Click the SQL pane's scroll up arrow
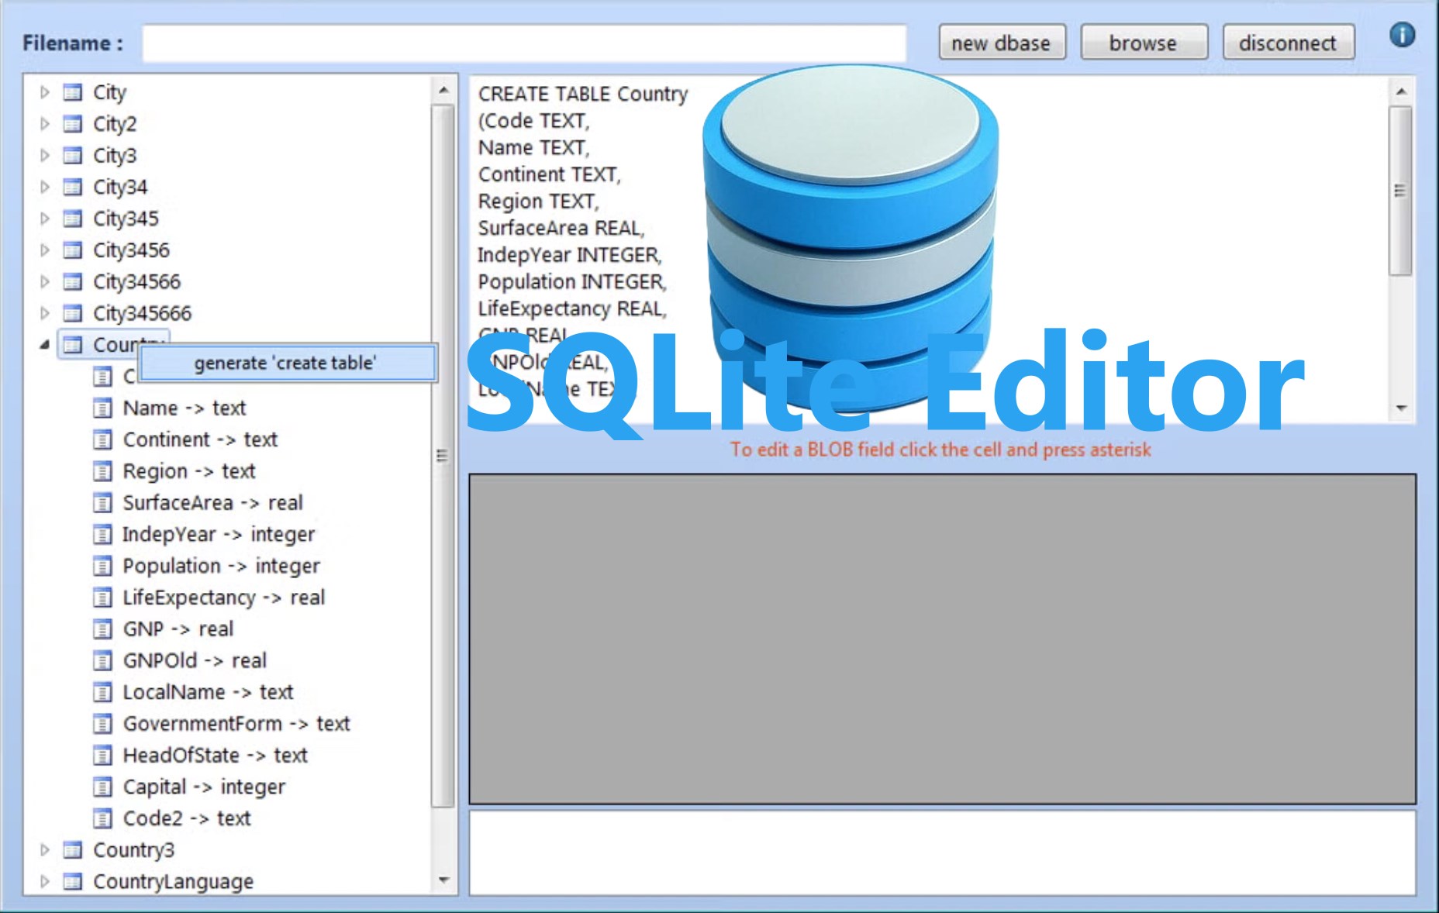1439x913 pixels. 1401,91
